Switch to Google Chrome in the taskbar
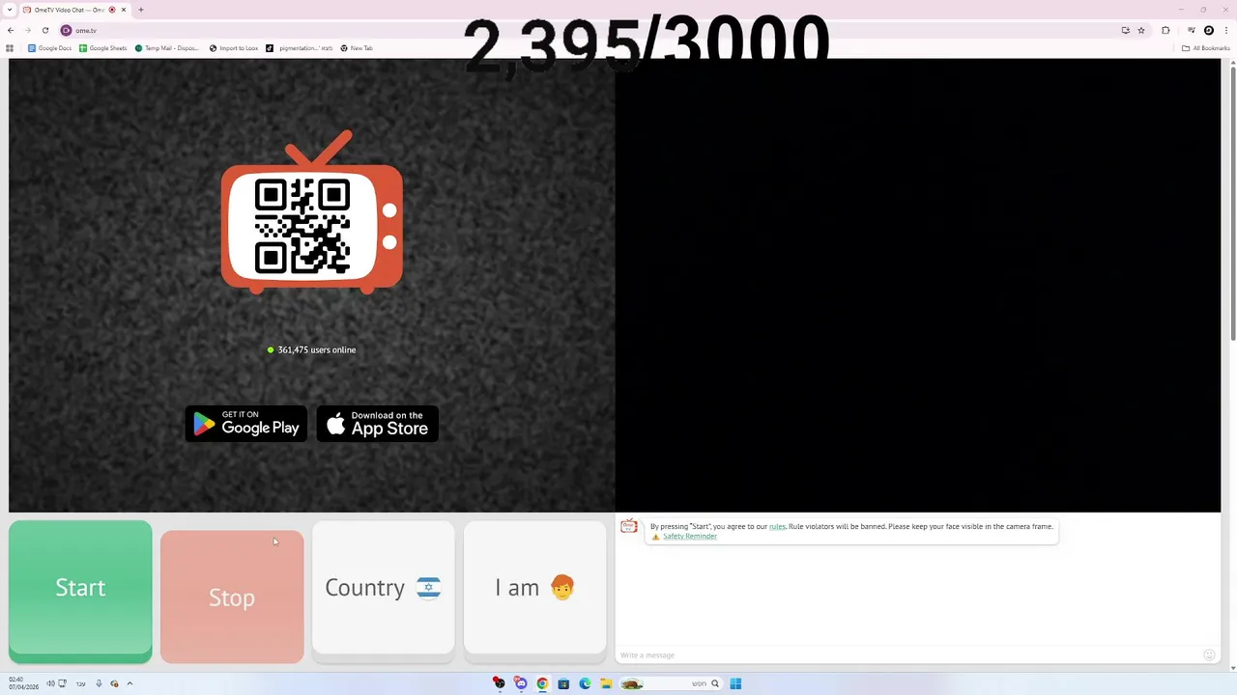 point(542,683)
